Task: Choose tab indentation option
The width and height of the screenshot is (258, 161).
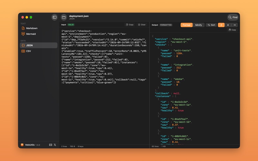Action: [x=234, y=25]
